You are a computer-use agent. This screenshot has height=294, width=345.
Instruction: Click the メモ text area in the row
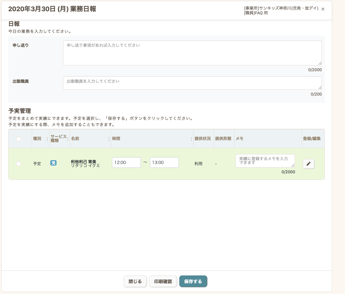click(265, 161)
